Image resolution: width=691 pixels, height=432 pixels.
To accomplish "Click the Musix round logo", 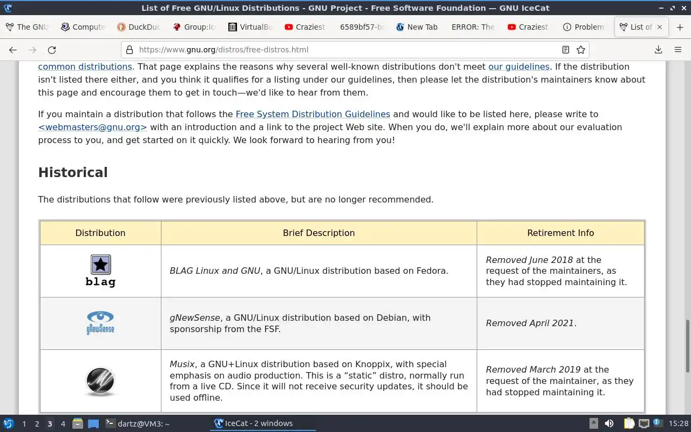I will (x=100, y=381).
